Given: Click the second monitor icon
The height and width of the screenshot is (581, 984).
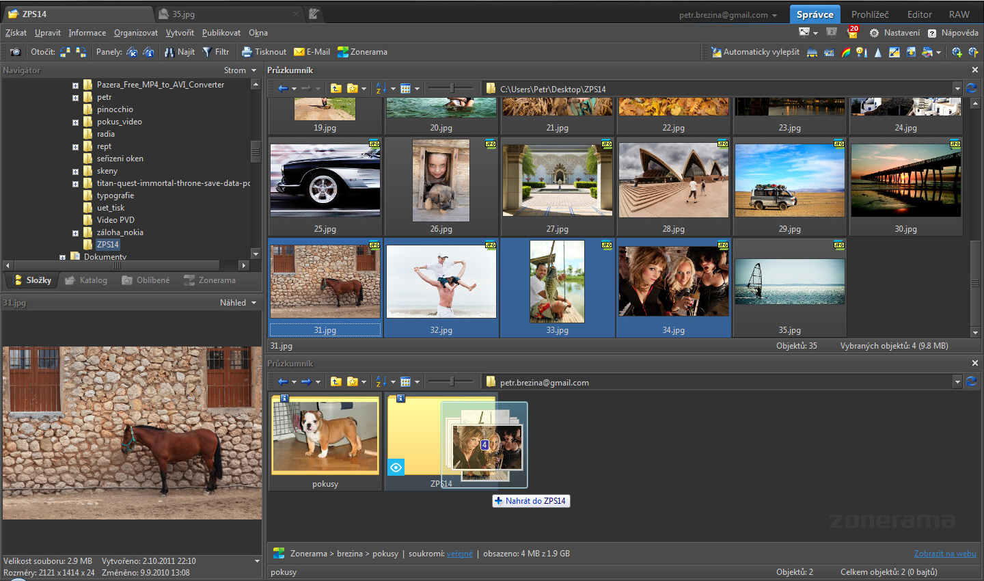Looking at the screenshot, I should [x=832, y=32].
